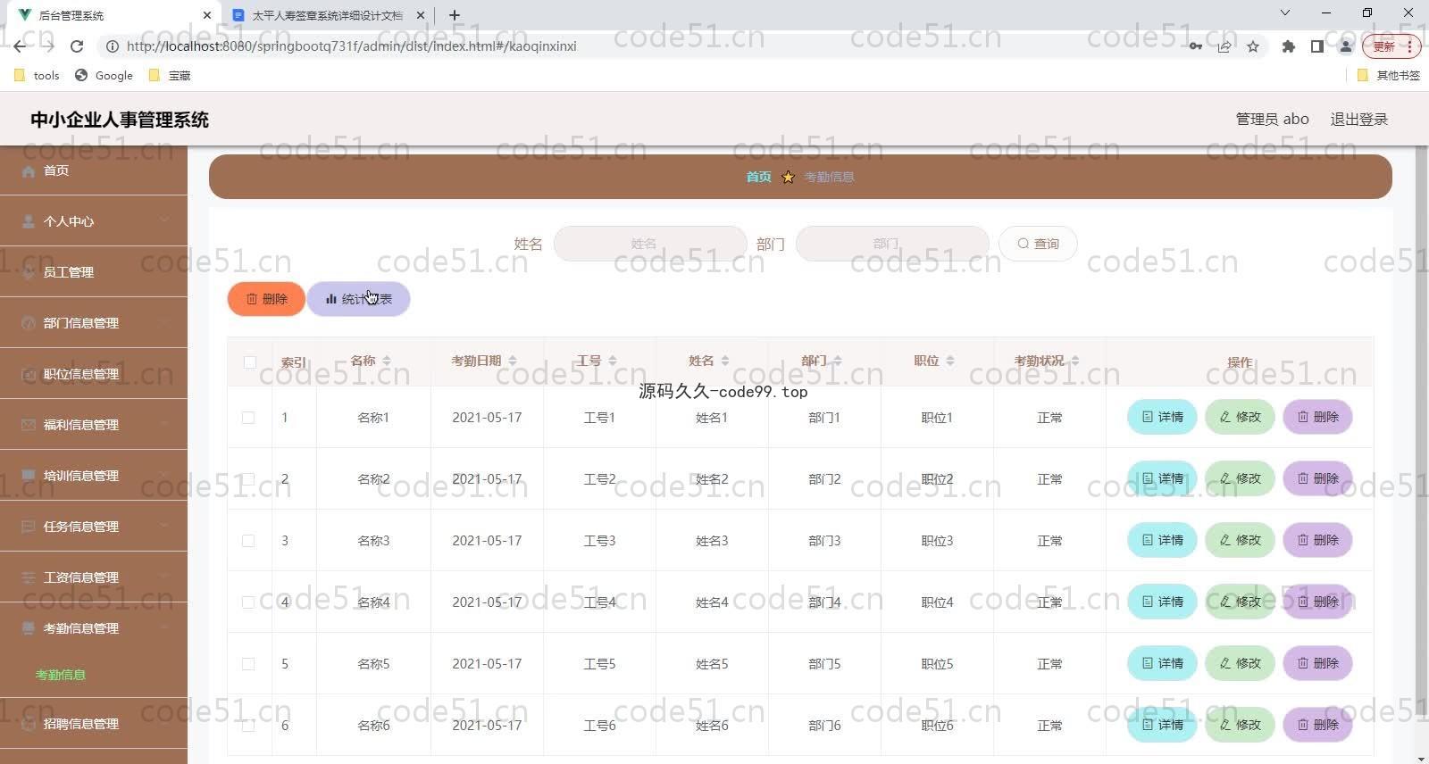Open the browser profile avatar
Screen dimensions: 1429x764
tap(1346, 46)
